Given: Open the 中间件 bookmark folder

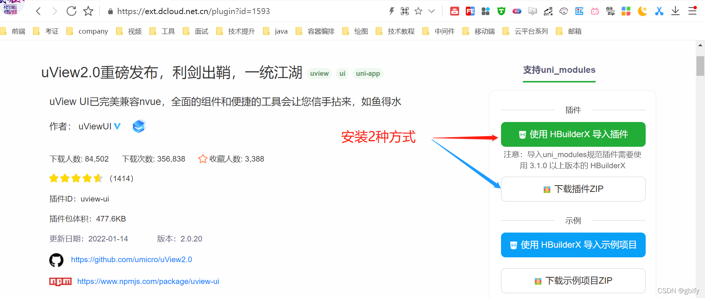Looking at the screenshot, I should click(x=439, y=31).
